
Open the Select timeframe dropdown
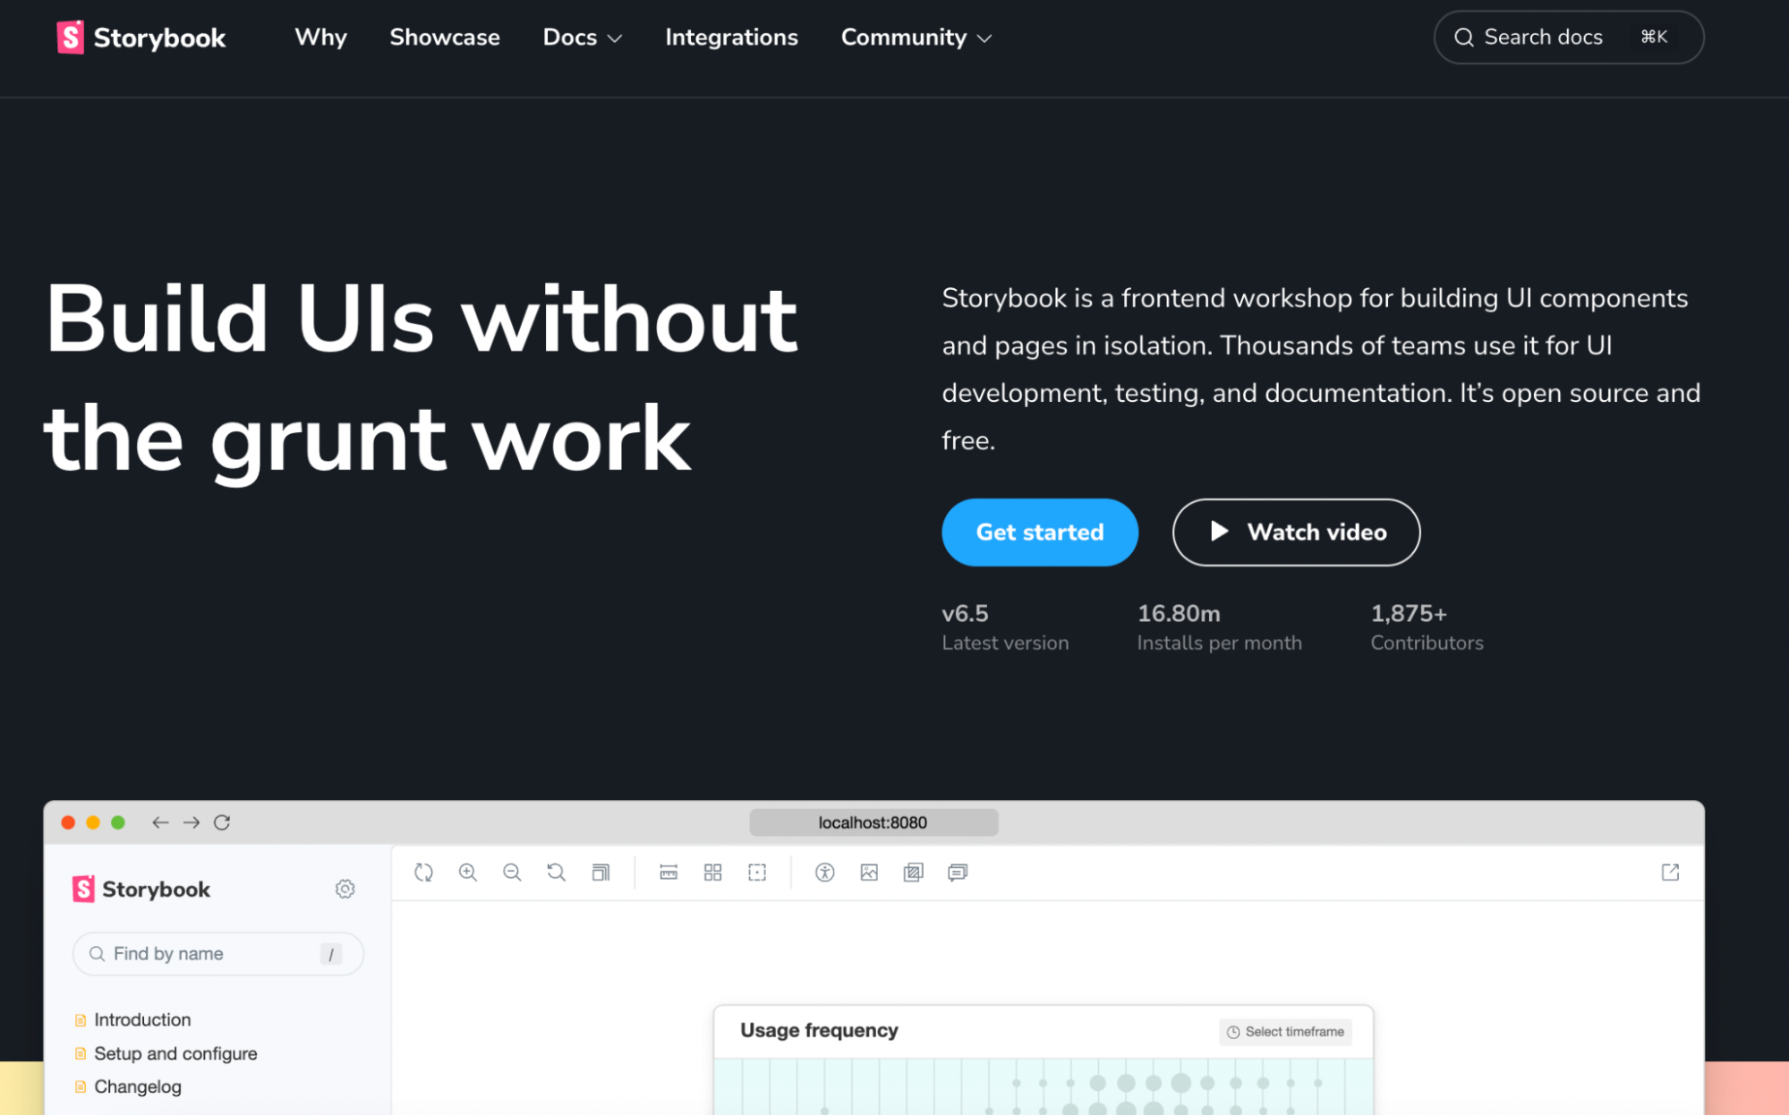(1285, 1032)
